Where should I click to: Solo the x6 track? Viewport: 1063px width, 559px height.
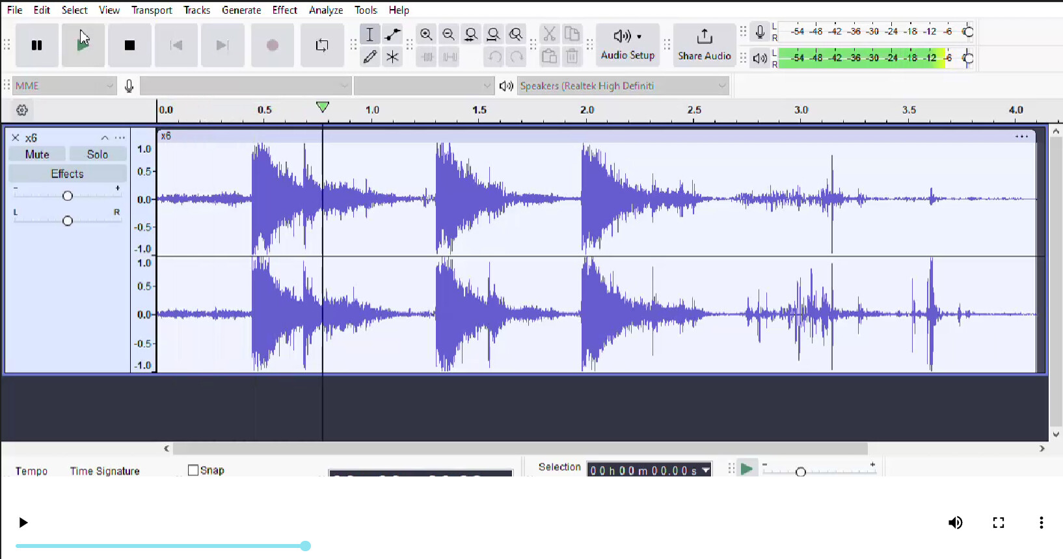[98, 155]
